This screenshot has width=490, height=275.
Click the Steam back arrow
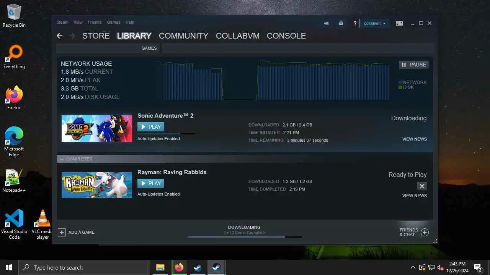pyautogui.click(x=59, y=36)
